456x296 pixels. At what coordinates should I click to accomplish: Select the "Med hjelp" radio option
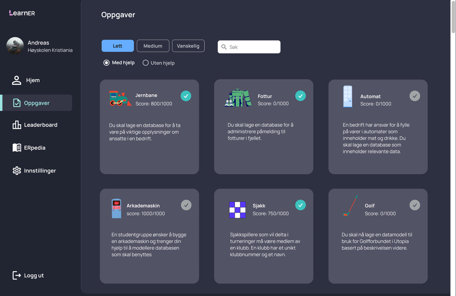[x=106, y=63]
